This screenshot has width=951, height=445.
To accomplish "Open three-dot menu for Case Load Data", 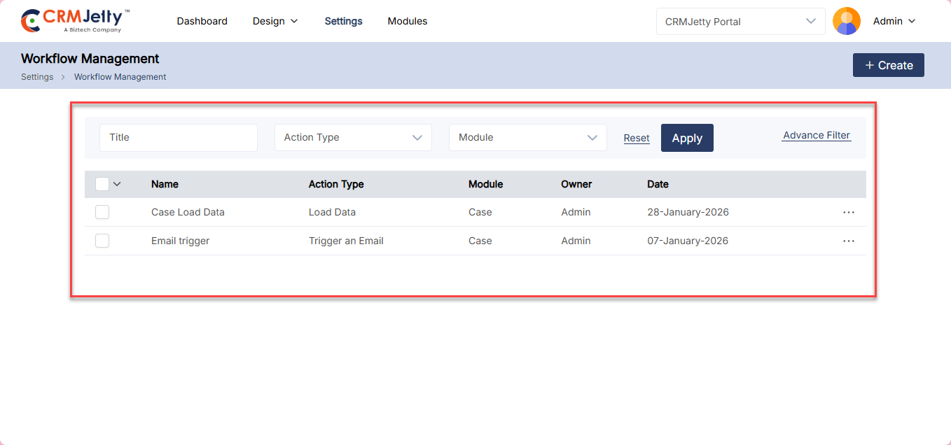I will click(848, 212).
